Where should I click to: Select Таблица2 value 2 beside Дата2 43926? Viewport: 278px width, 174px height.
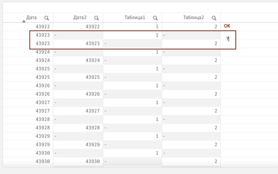216,94
